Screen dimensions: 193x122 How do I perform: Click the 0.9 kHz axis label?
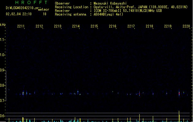[2, 70]
